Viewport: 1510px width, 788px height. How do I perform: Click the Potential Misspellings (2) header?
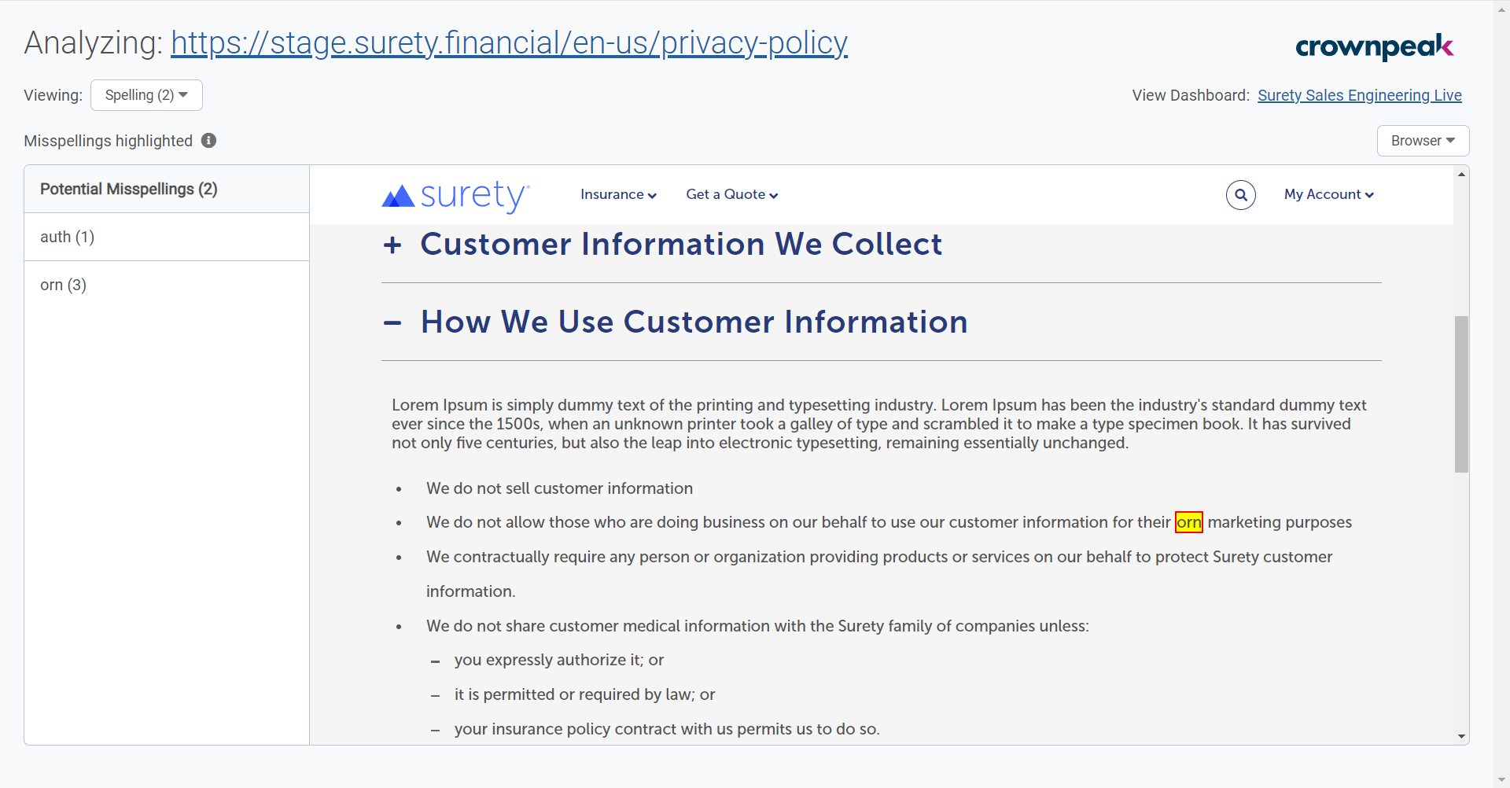click(129, 189)
